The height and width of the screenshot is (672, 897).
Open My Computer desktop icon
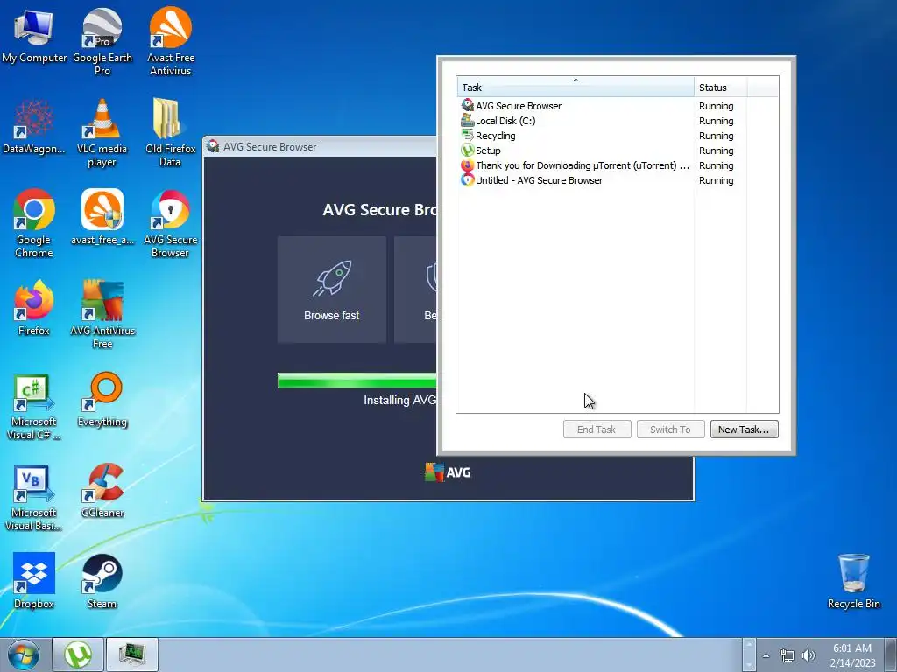coord(34,35)
